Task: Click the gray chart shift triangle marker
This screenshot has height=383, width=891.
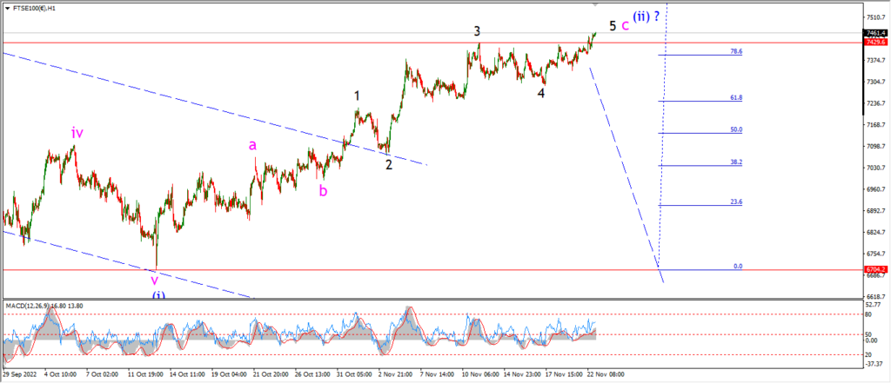Action: pos(595,4)
